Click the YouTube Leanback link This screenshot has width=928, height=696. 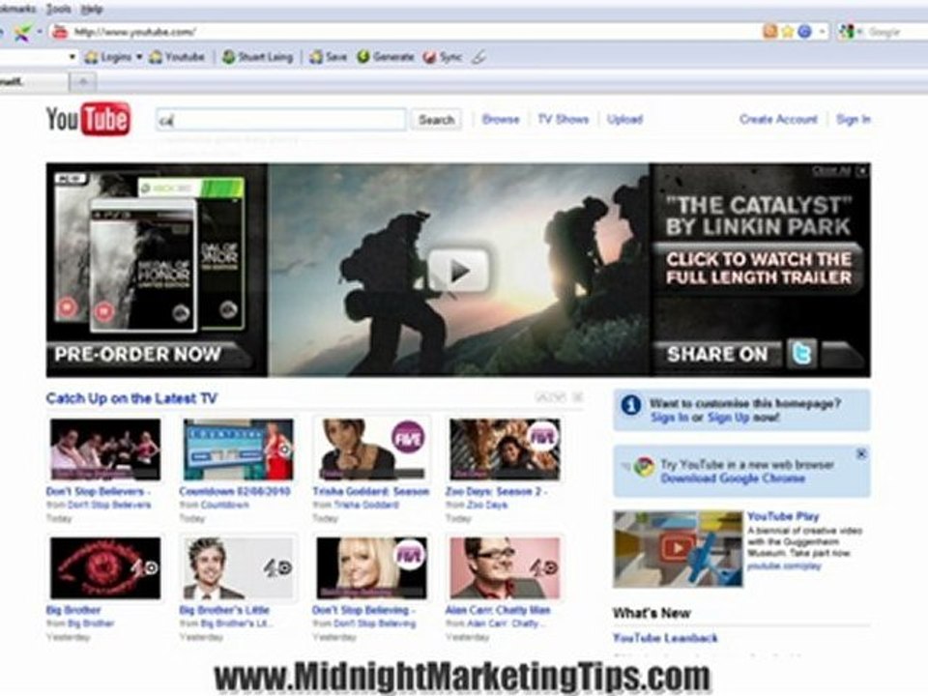(665, 638)
